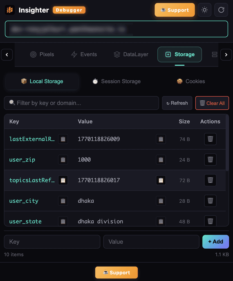Copy the value 1770118826009
The image size is (233, 281).
pos(161,139)
